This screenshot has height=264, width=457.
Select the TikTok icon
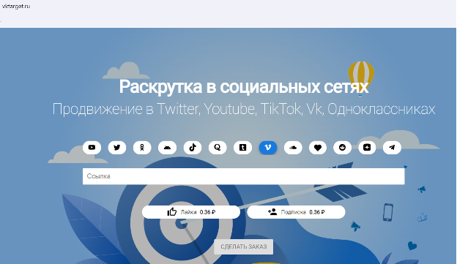[x=193, y=148]
